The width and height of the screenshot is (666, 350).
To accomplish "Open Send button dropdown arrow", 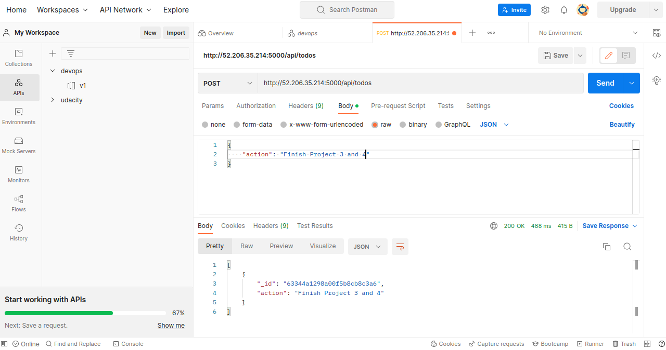I will point(632,83).
